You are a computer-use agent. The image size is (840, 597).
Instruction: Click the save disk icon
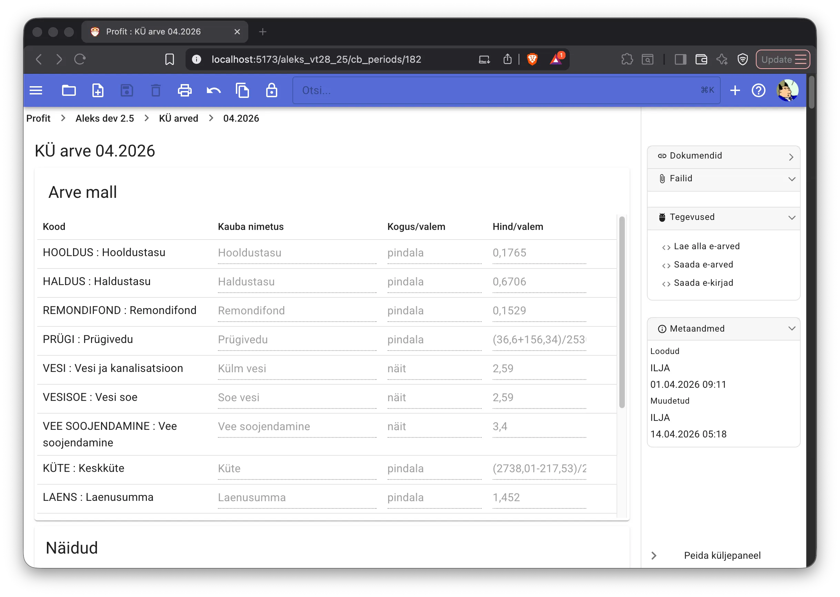click(x=127, y=90)
